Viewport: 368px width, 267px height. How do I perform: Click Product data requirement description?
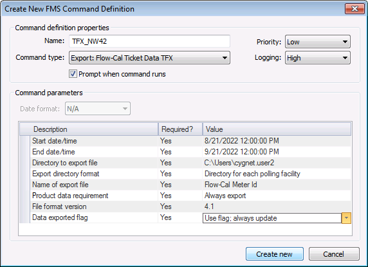pyautogui.click(x=70, y=196)
